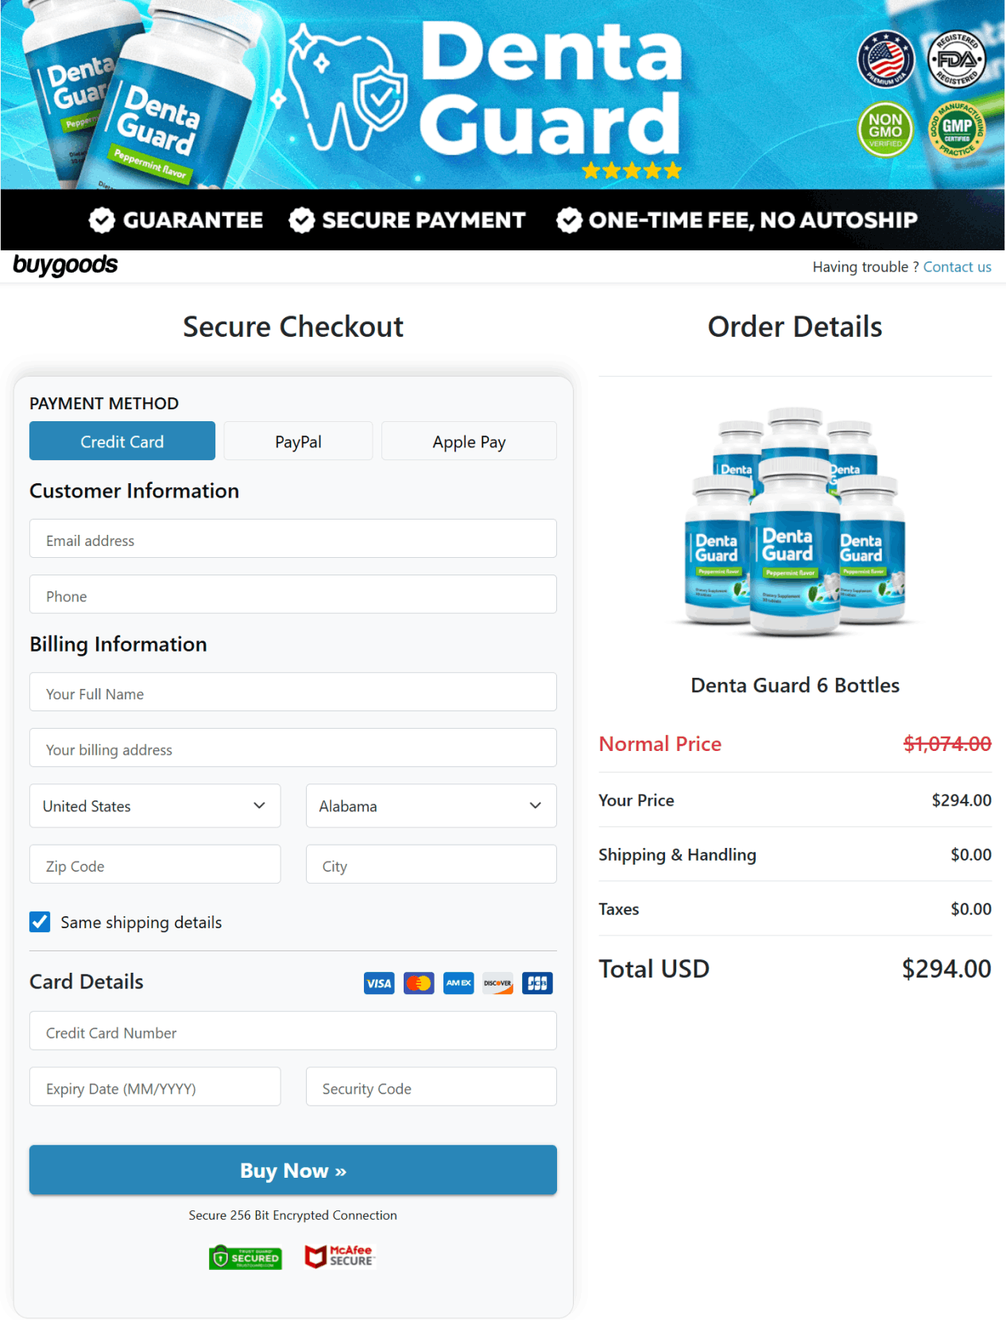
Task: Click the McAfee Secure badge
Action: pos(339,1256)
